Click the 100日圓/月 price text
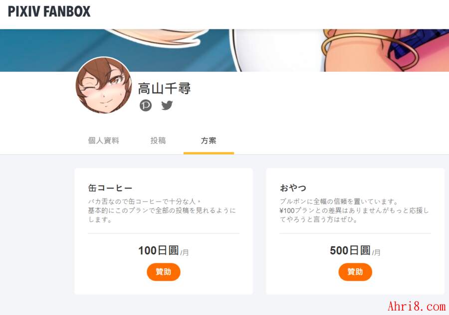Image resolution: width=449 pixels, height=315 pixels. pos(164,251)
